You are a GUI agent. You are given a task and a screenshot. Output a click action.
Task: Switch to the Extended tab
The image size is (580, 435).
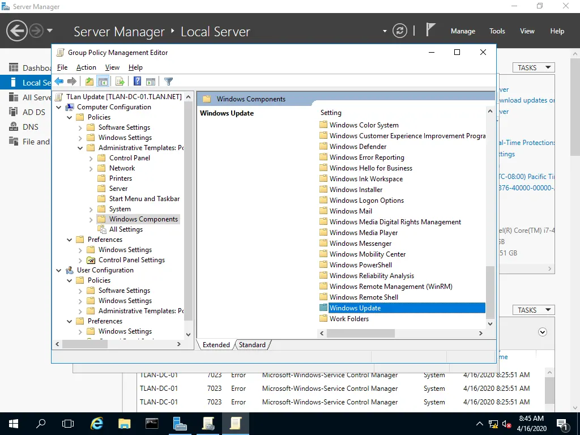[216, 345]
